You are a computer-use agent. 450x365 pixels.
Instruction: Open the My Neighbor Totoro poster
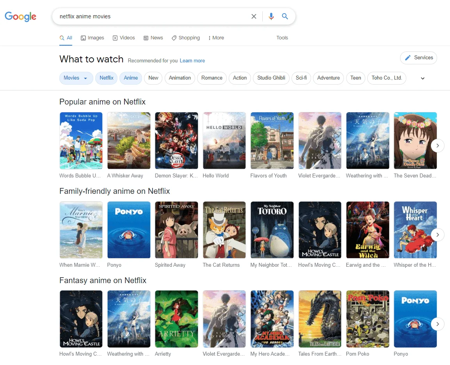pyautogui.click(x=272, y=230)
